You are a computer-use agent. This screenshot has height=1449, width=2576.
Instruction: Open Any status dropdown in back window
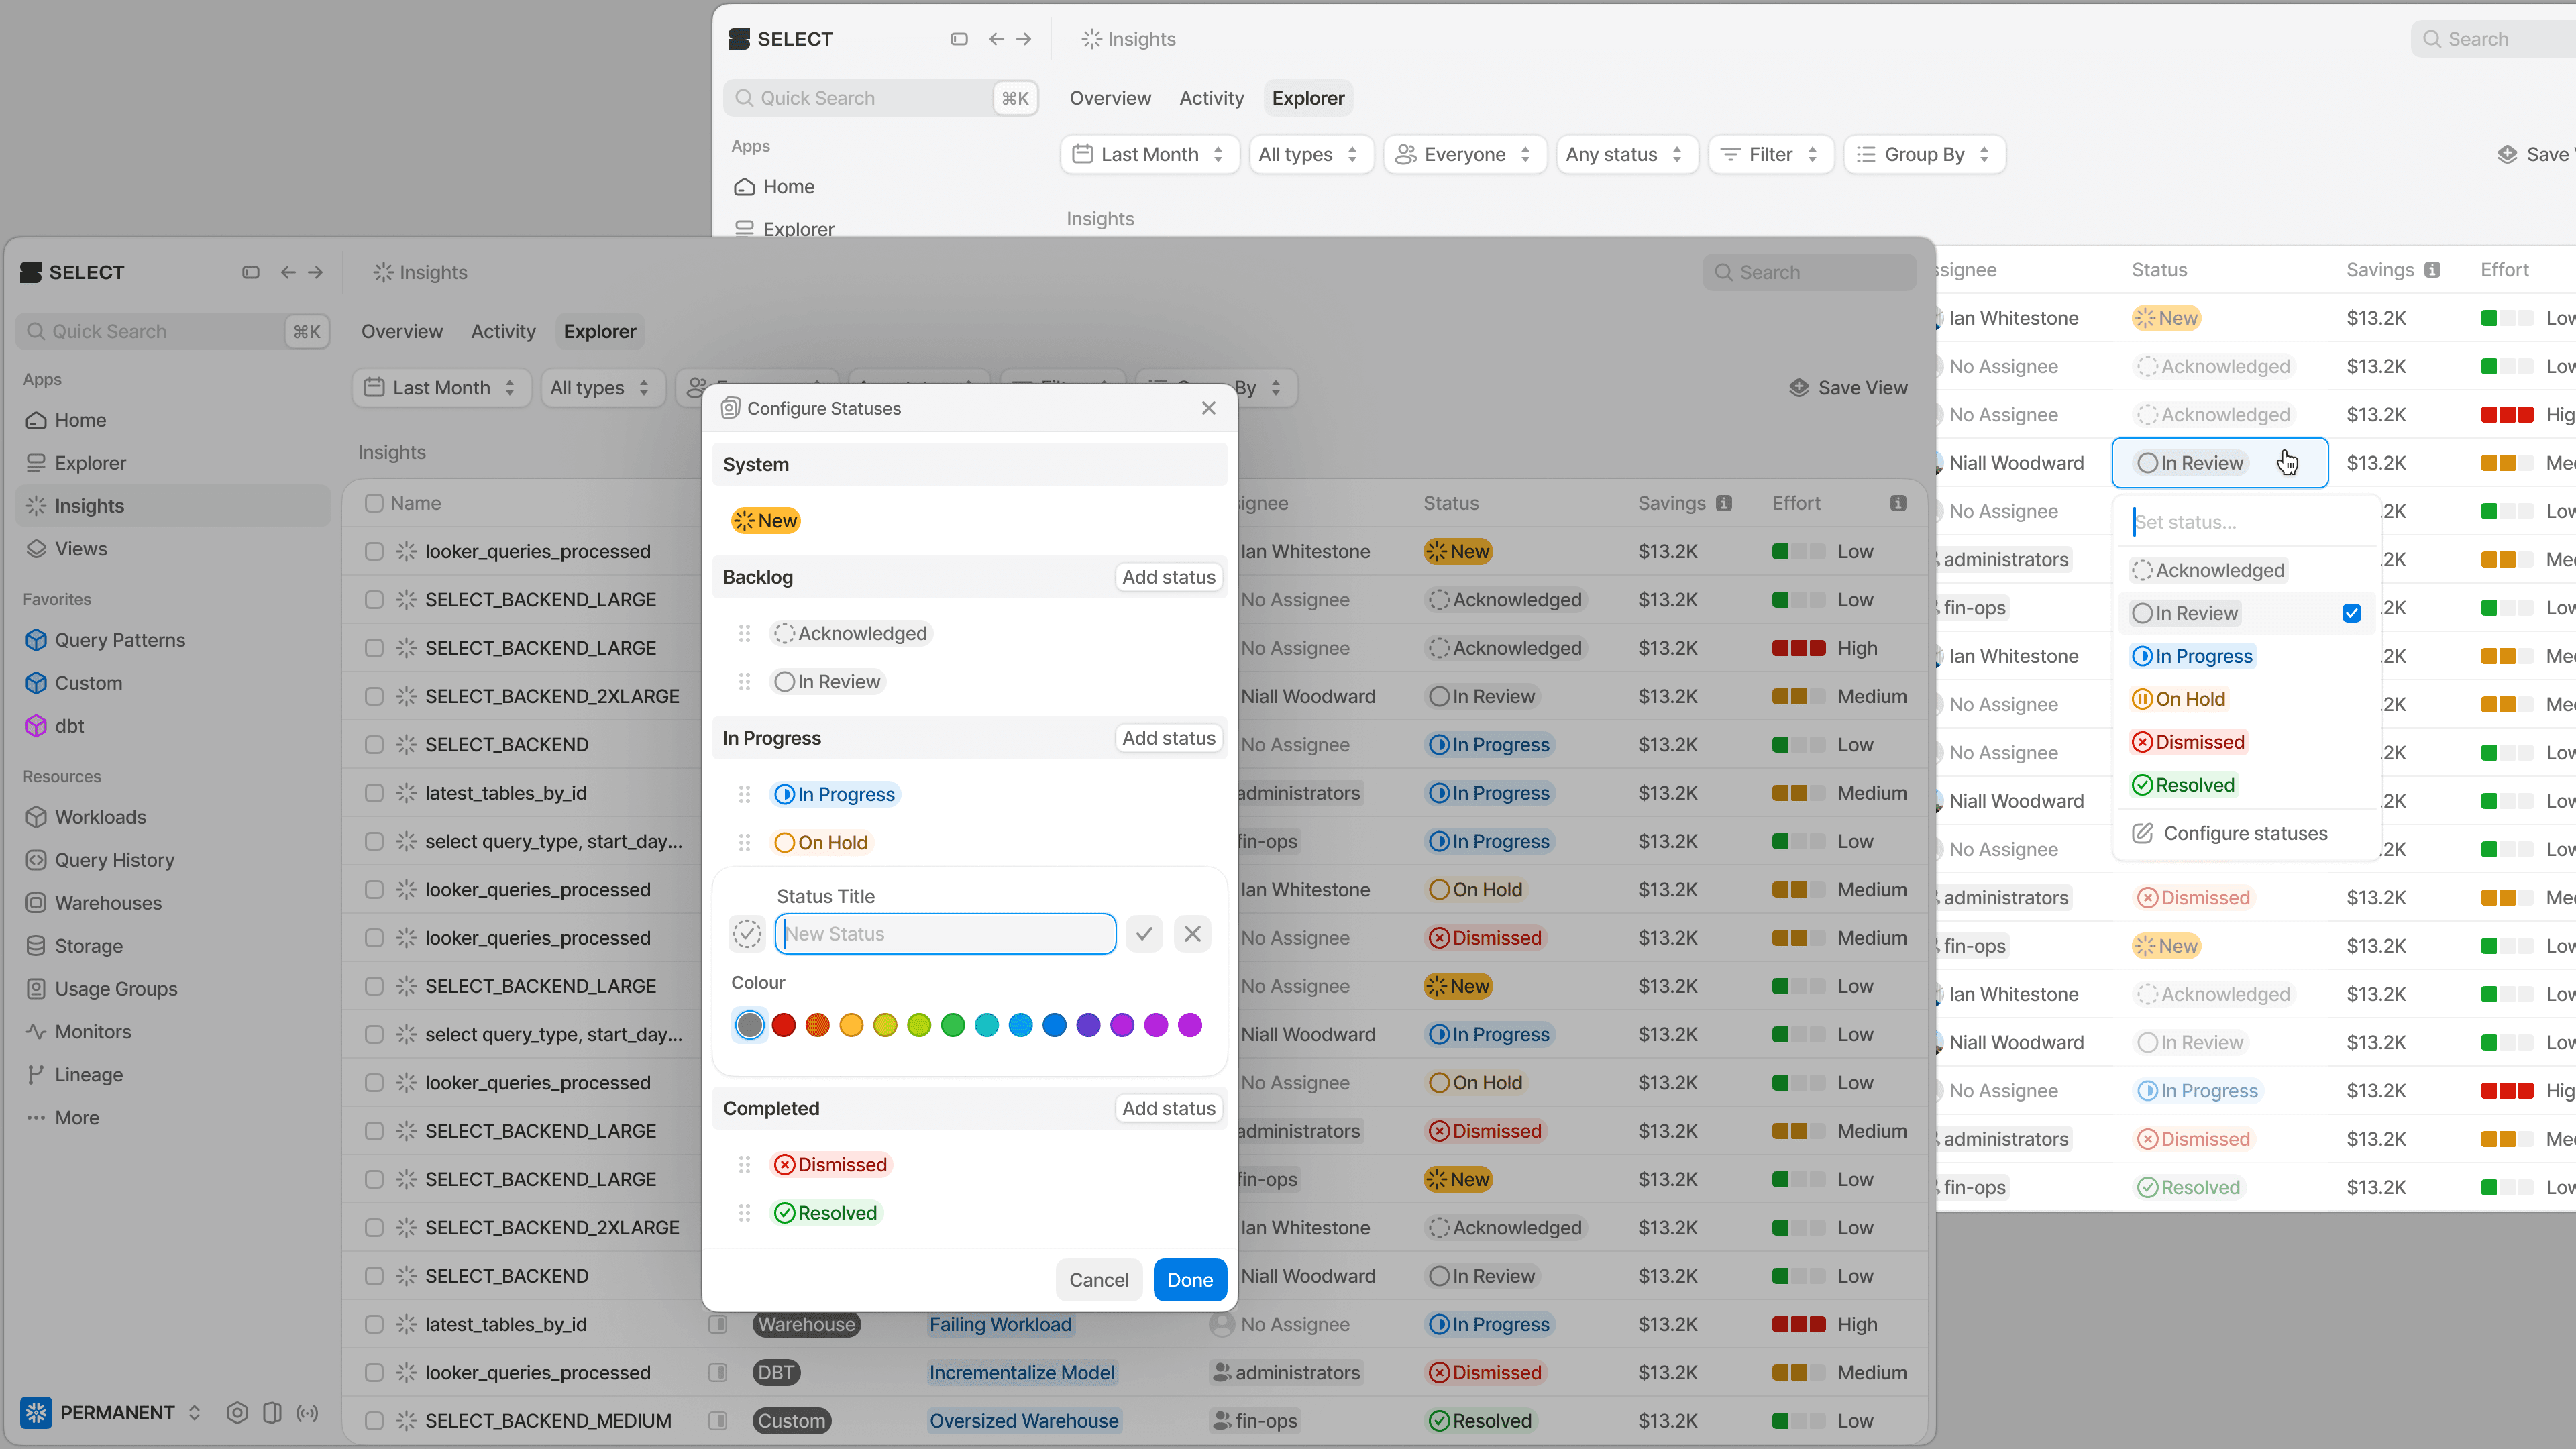pyautogui.click(x=1626, y=154)
